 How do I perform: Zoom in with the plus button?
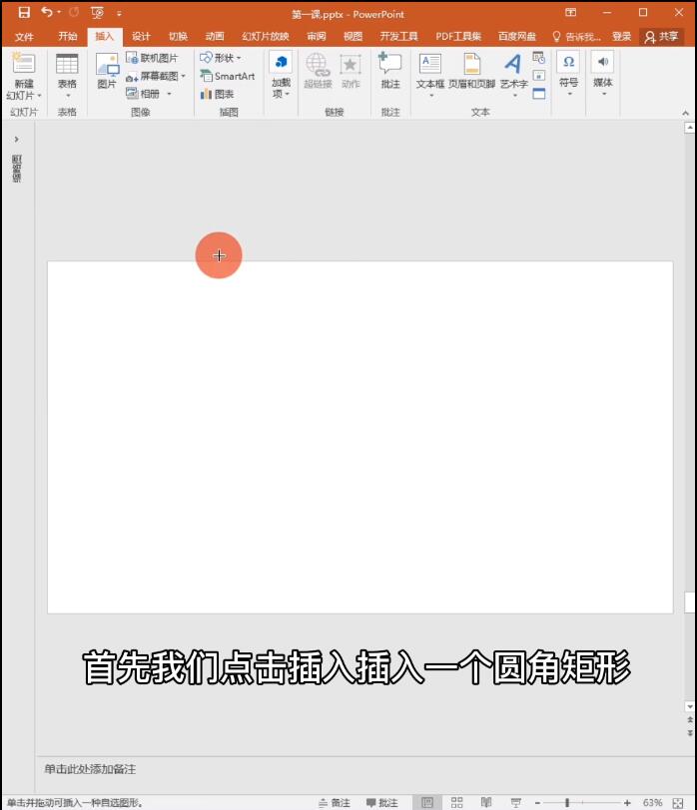point(627,803)
